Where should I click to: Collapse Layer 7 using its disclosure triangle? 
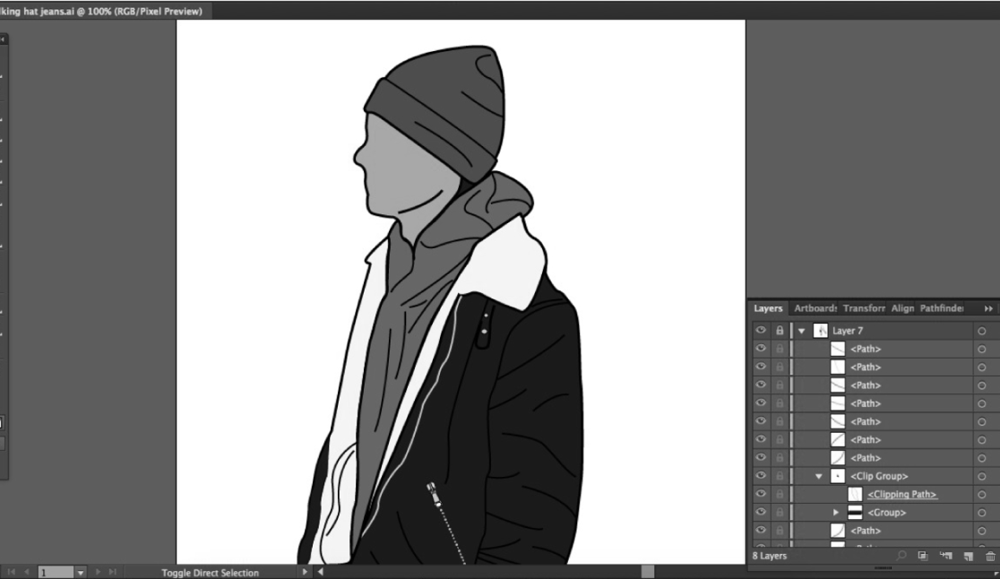802,331
